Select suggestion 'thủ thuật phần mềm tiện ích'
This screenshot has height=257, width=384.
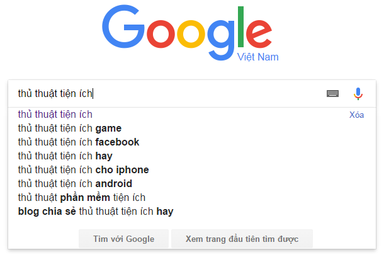coord(82,198)
